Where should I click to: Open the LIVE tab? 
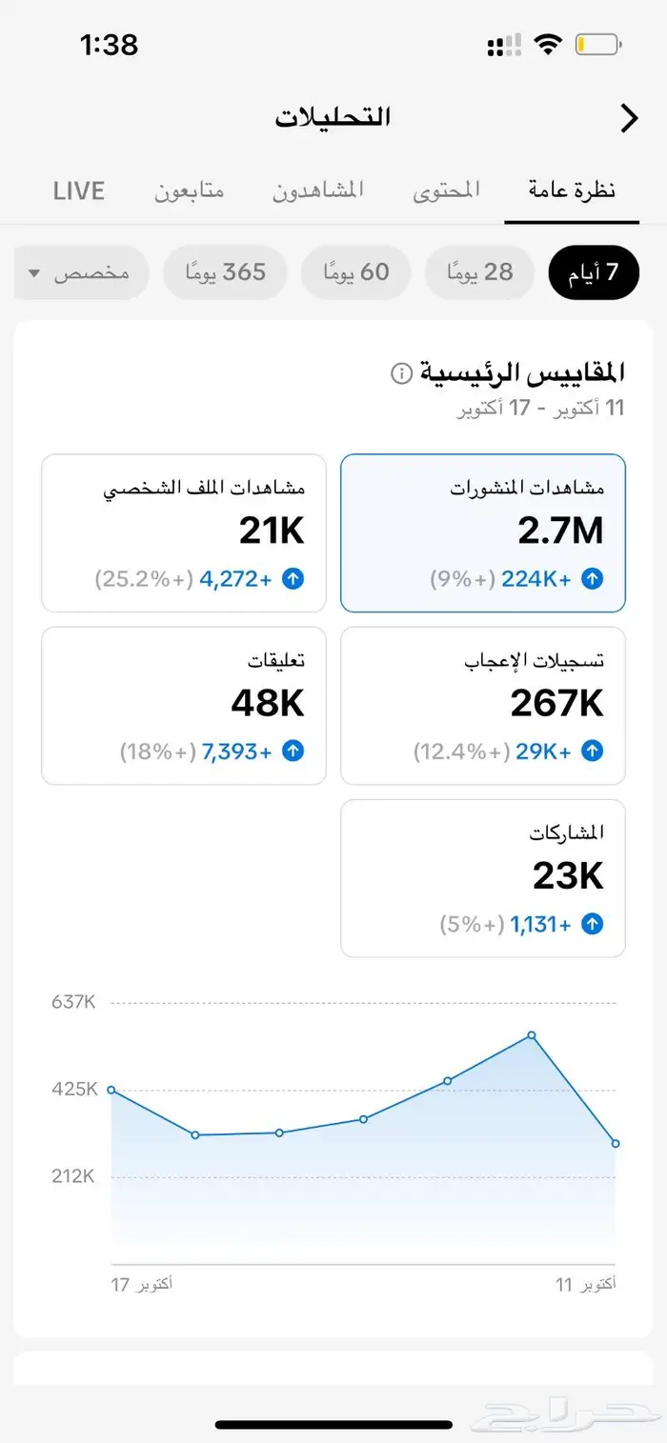coord(79,190)
